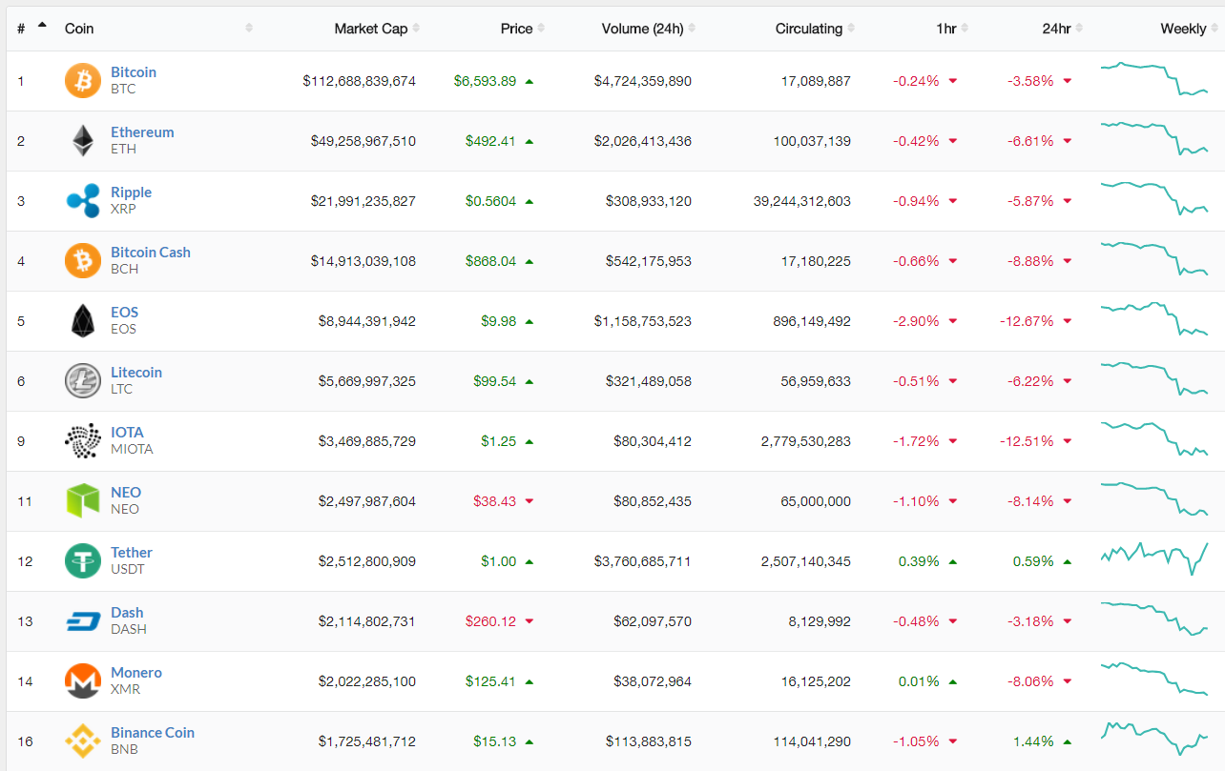Click the silver Litecoin logo icon
The width and height of the screenshot is (1225, 771).
point(82,380)
